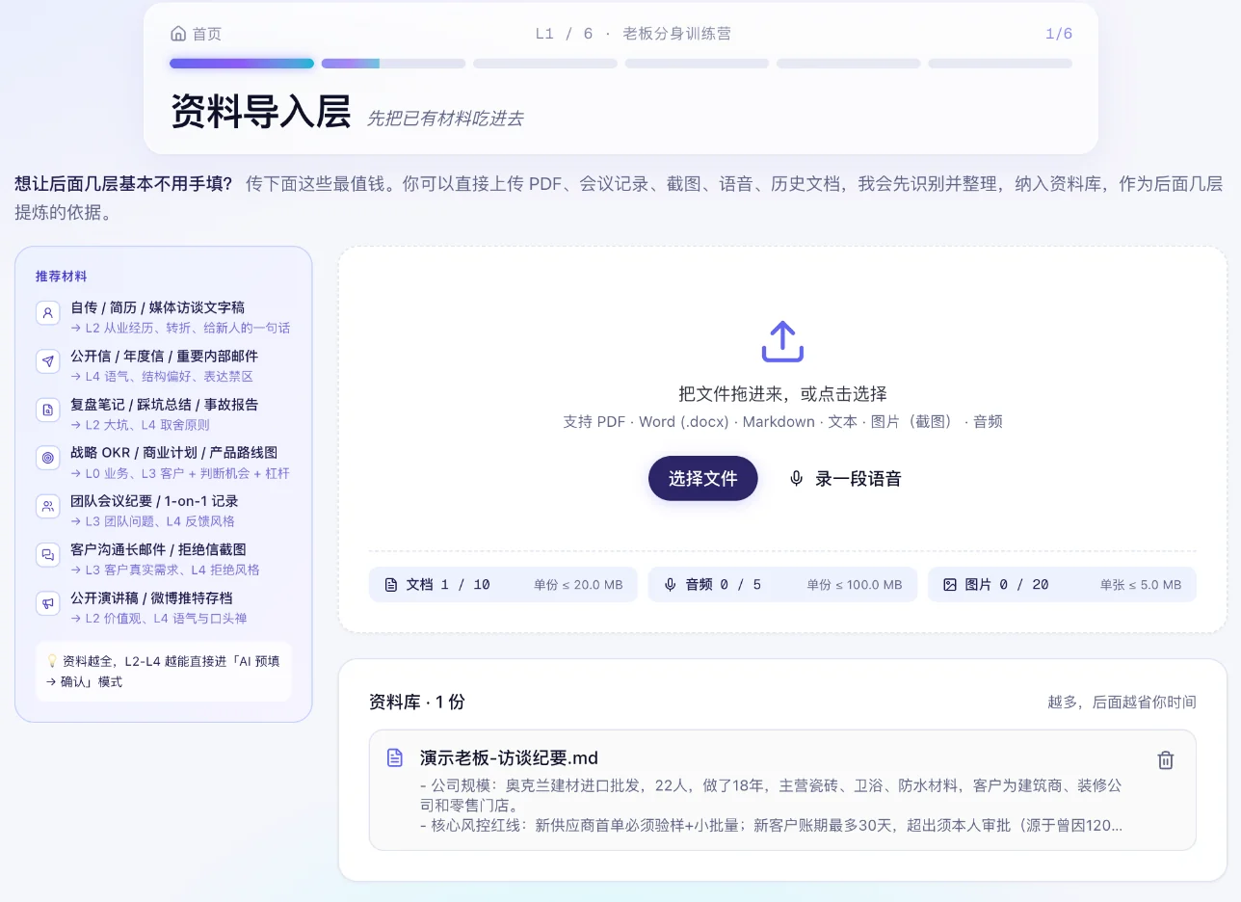Image resolution: width=1241 pixels, height=902 pixels.
Task: Click the microphone icon in 音频 0 / 5
Action: click(x=671, y=585)
